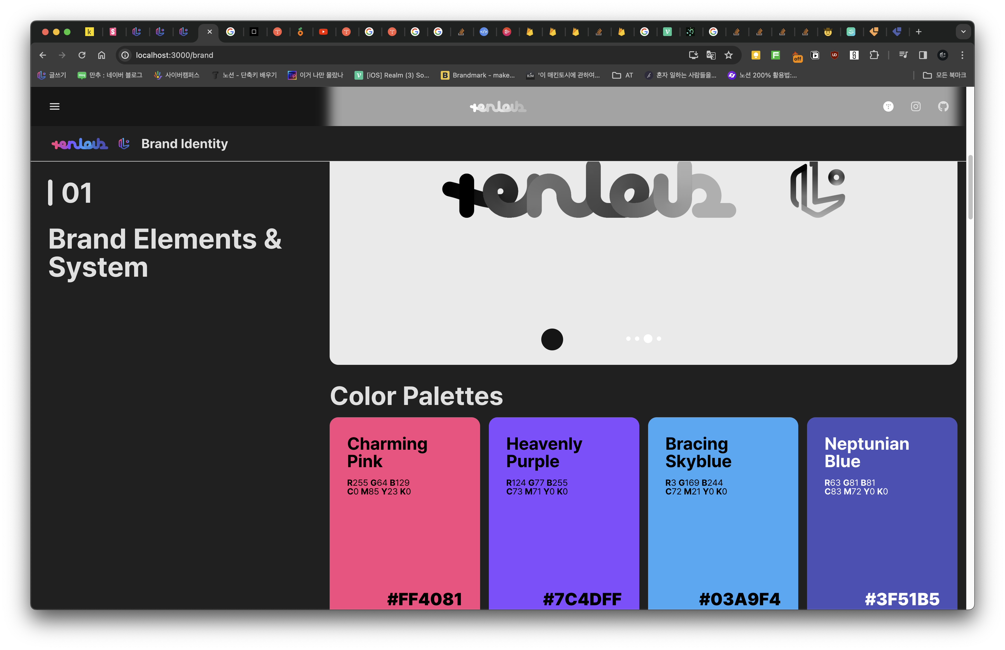Select the first carousel pagination dot
Screen dimensions: 1005x650
coord(628,339)
